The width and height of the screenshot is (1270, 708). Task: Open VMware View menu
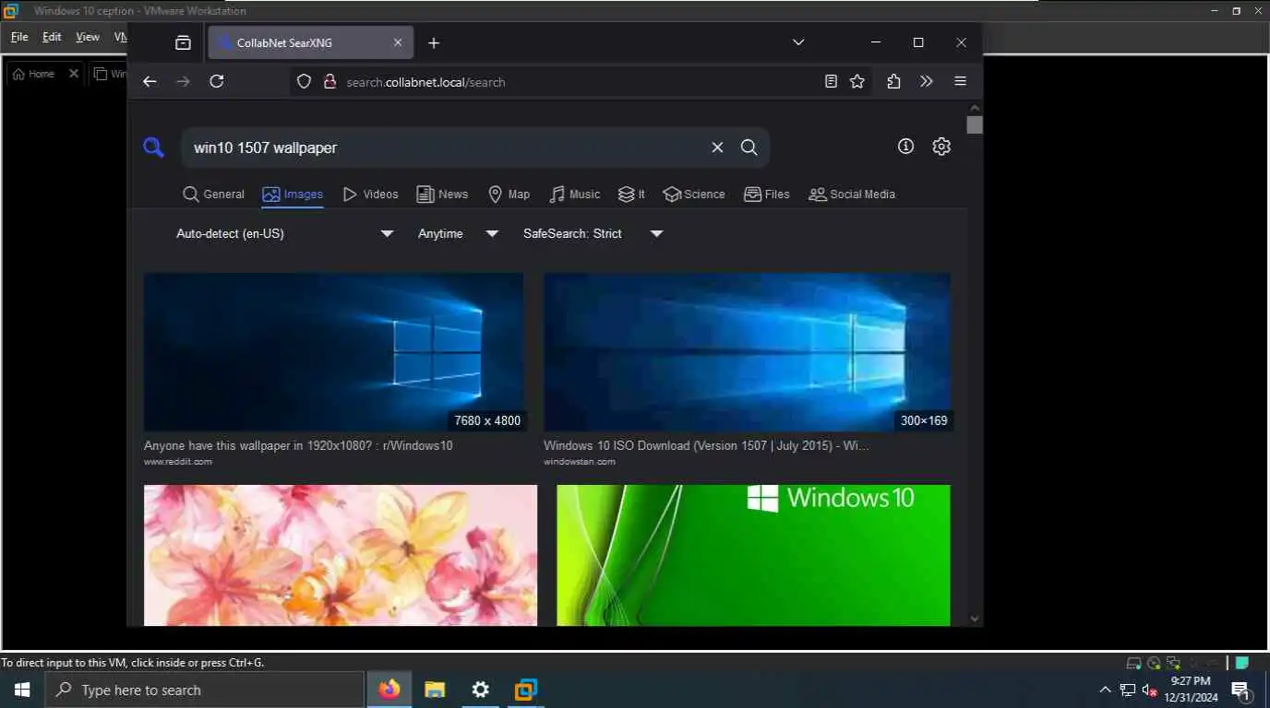coord(88,37)
